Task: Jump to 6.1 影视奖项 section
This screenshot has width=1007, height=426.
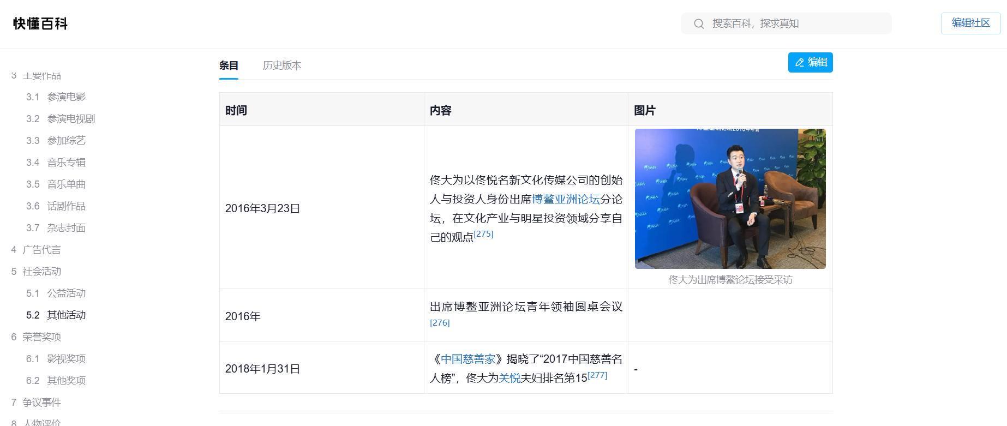Action: click(x=66, y=359)
